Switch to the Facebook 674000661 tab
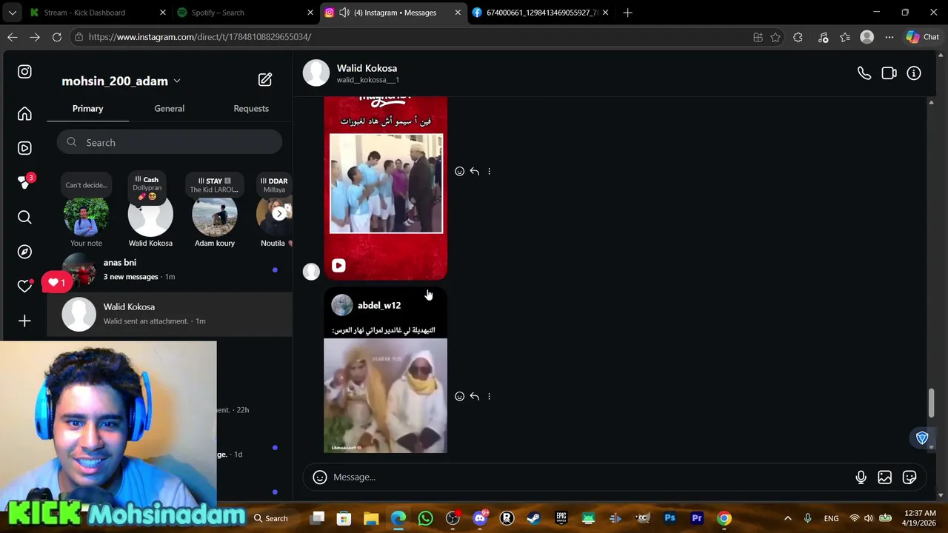 pyautogui.click(x=541, y=13)
